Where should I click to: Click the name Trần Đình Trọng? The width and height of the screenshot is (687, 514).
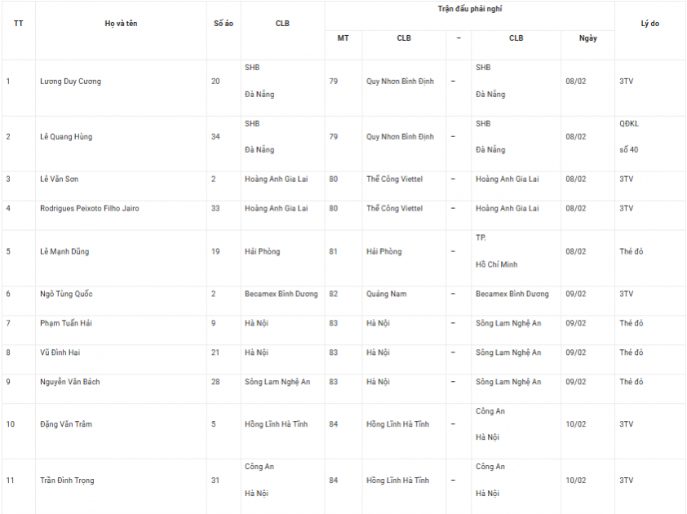pos(67,481)
